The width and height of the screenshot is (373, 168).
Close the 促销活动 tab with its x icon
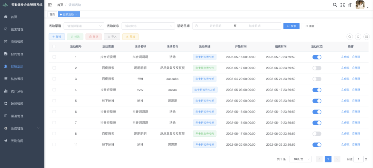(76, 14)
